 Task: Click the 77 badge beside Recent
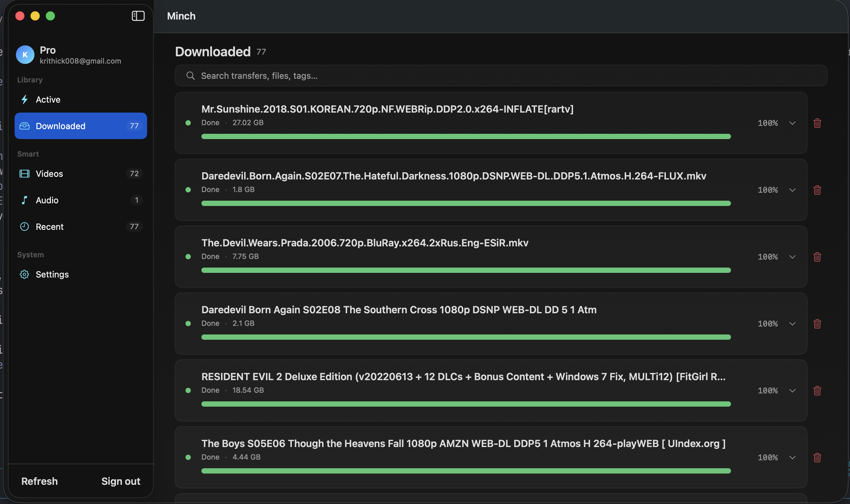(x=134, y=227)
